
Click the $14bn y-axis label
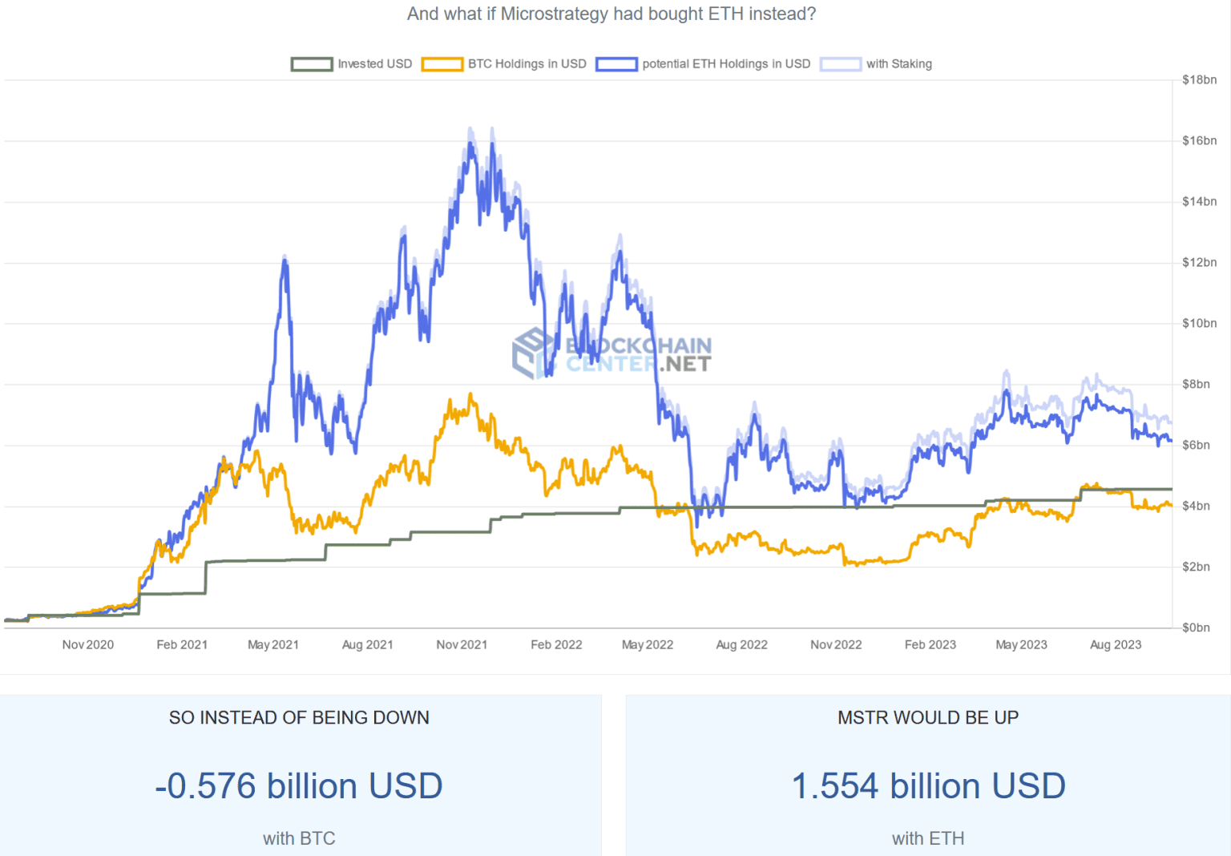1200,202
